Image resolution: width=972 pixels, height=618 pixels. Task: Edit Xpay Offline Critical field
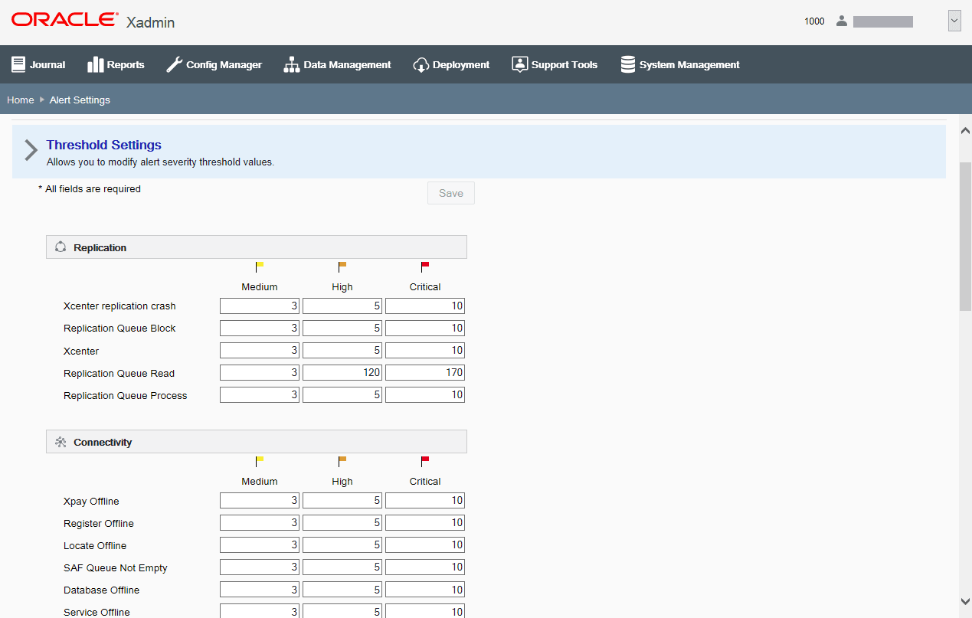tap(425, 501)
